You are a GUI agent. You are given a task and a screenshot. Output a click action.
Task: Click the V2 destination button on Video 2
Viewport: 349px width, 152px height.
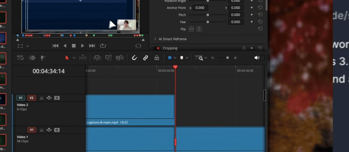click(x=32, y=98)
